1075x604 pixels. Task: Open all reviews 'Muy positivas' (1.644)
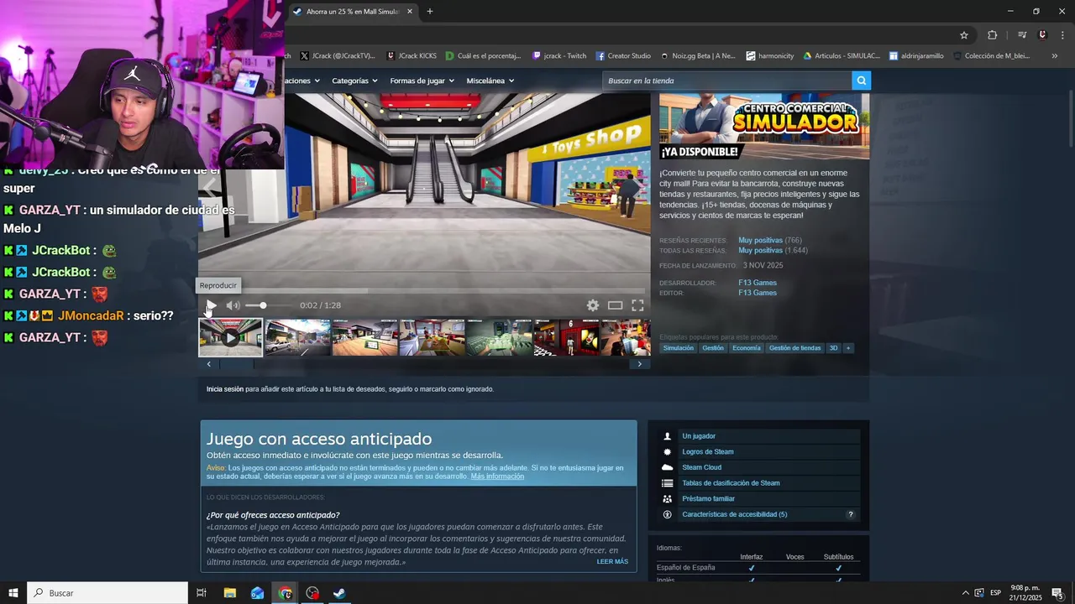(x=760, y=251)
